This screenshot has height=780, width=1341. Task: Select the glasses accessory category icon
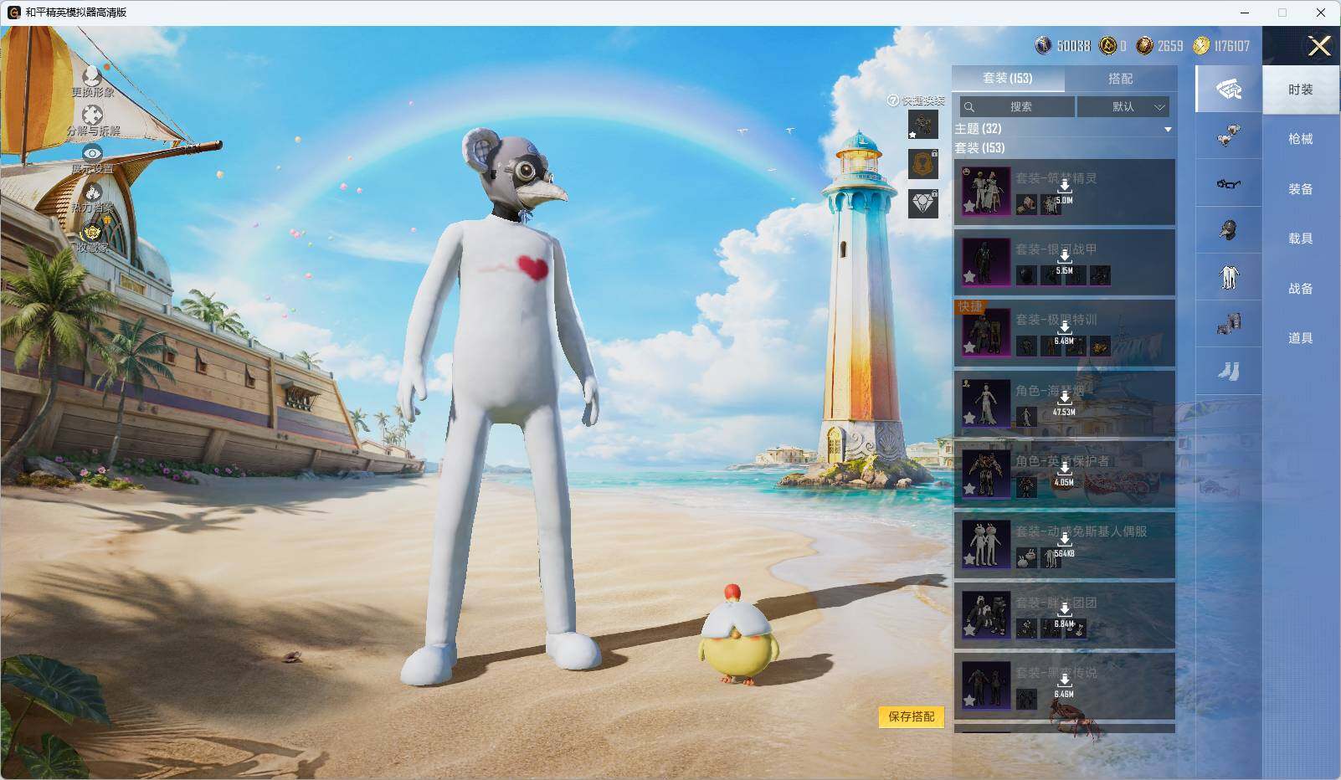click(x=1228, y=183)
